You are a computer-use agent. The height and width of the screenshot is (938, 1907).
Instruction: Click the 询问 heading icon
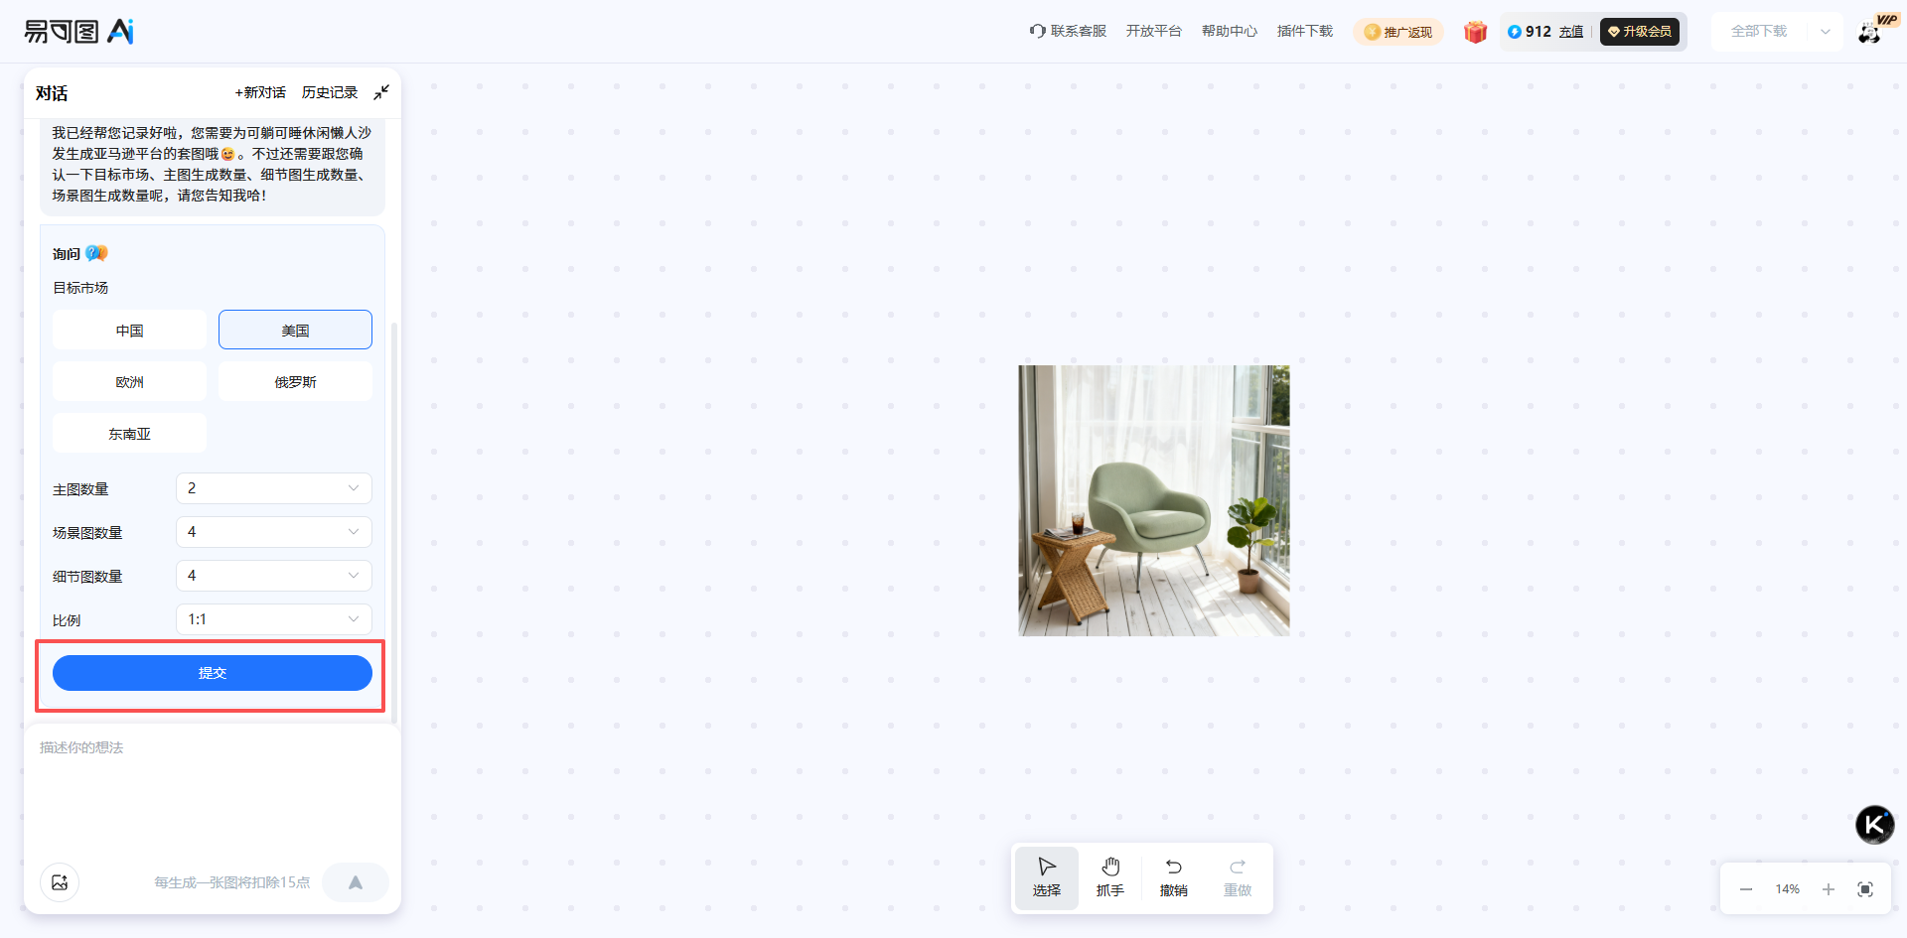tap(96, 254)
